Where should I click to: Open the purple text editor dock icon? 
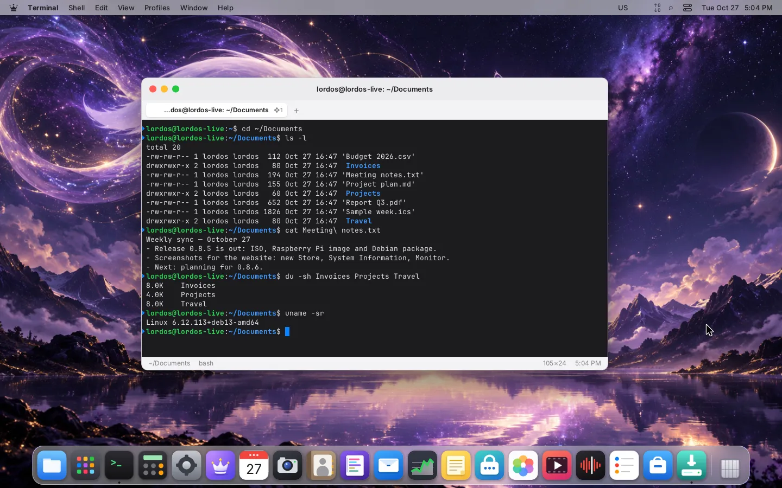point(355,465)
